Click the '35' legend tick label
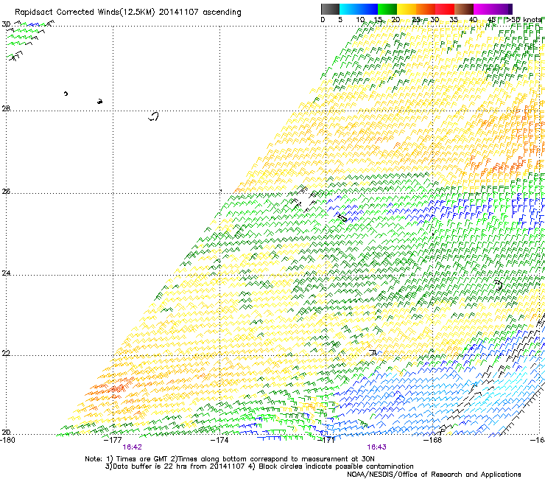The image size is (545, 479). coord(454,20)
